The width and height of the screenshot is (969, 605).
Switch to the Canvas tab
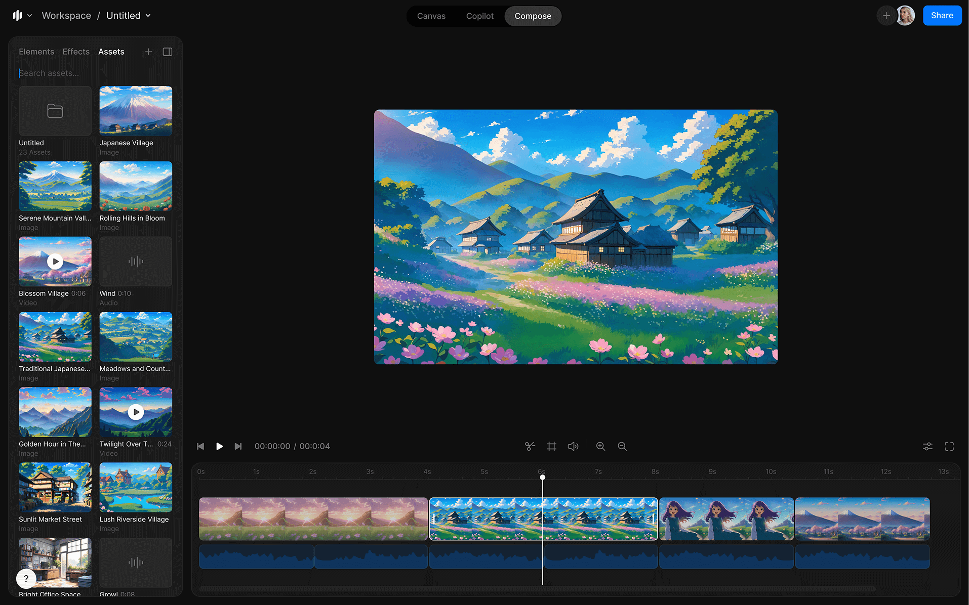431,16
